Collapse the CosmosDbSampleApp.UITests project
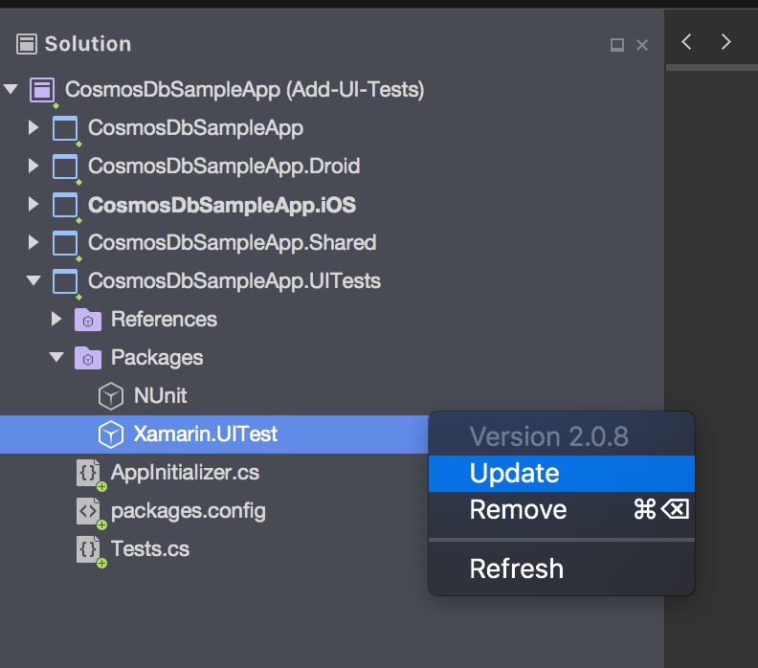 33,280
